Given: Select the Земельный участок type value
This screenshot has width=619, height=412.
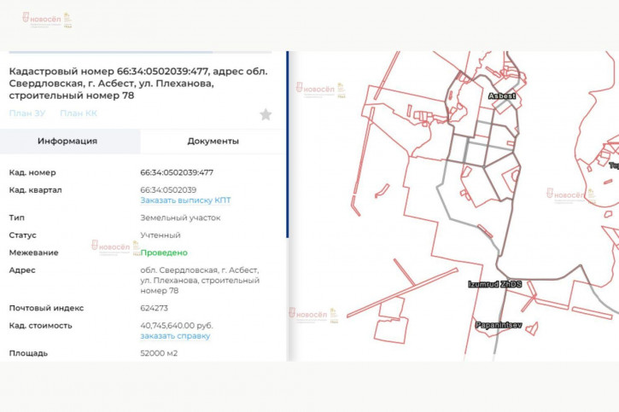Looking at the screenshot, I should click(x=180, y=218).
